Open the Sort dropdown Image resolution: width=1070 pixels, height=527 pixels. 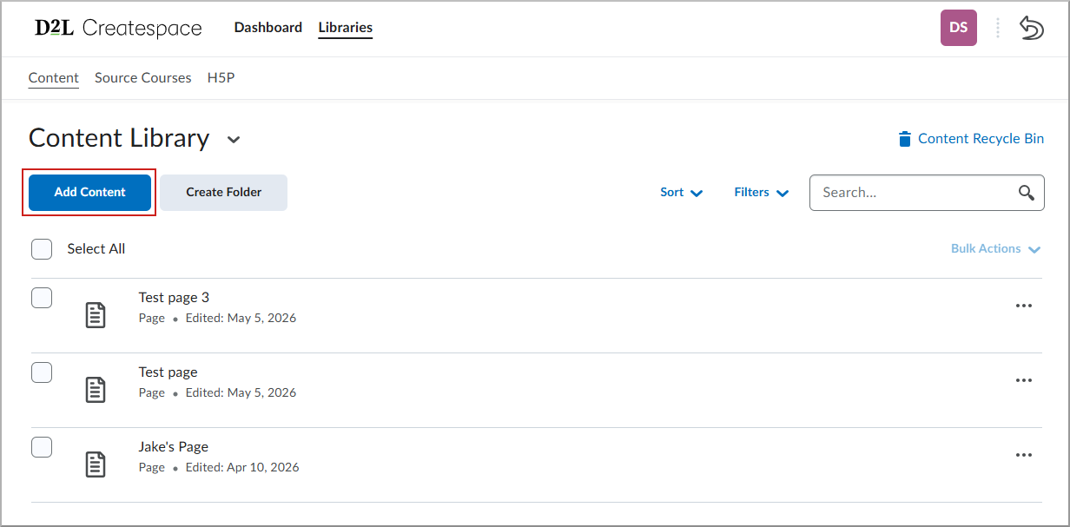[x=682, y=193]
